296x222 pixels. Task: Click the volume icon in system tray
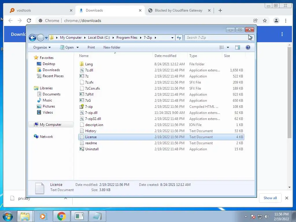tap(267, 217)
